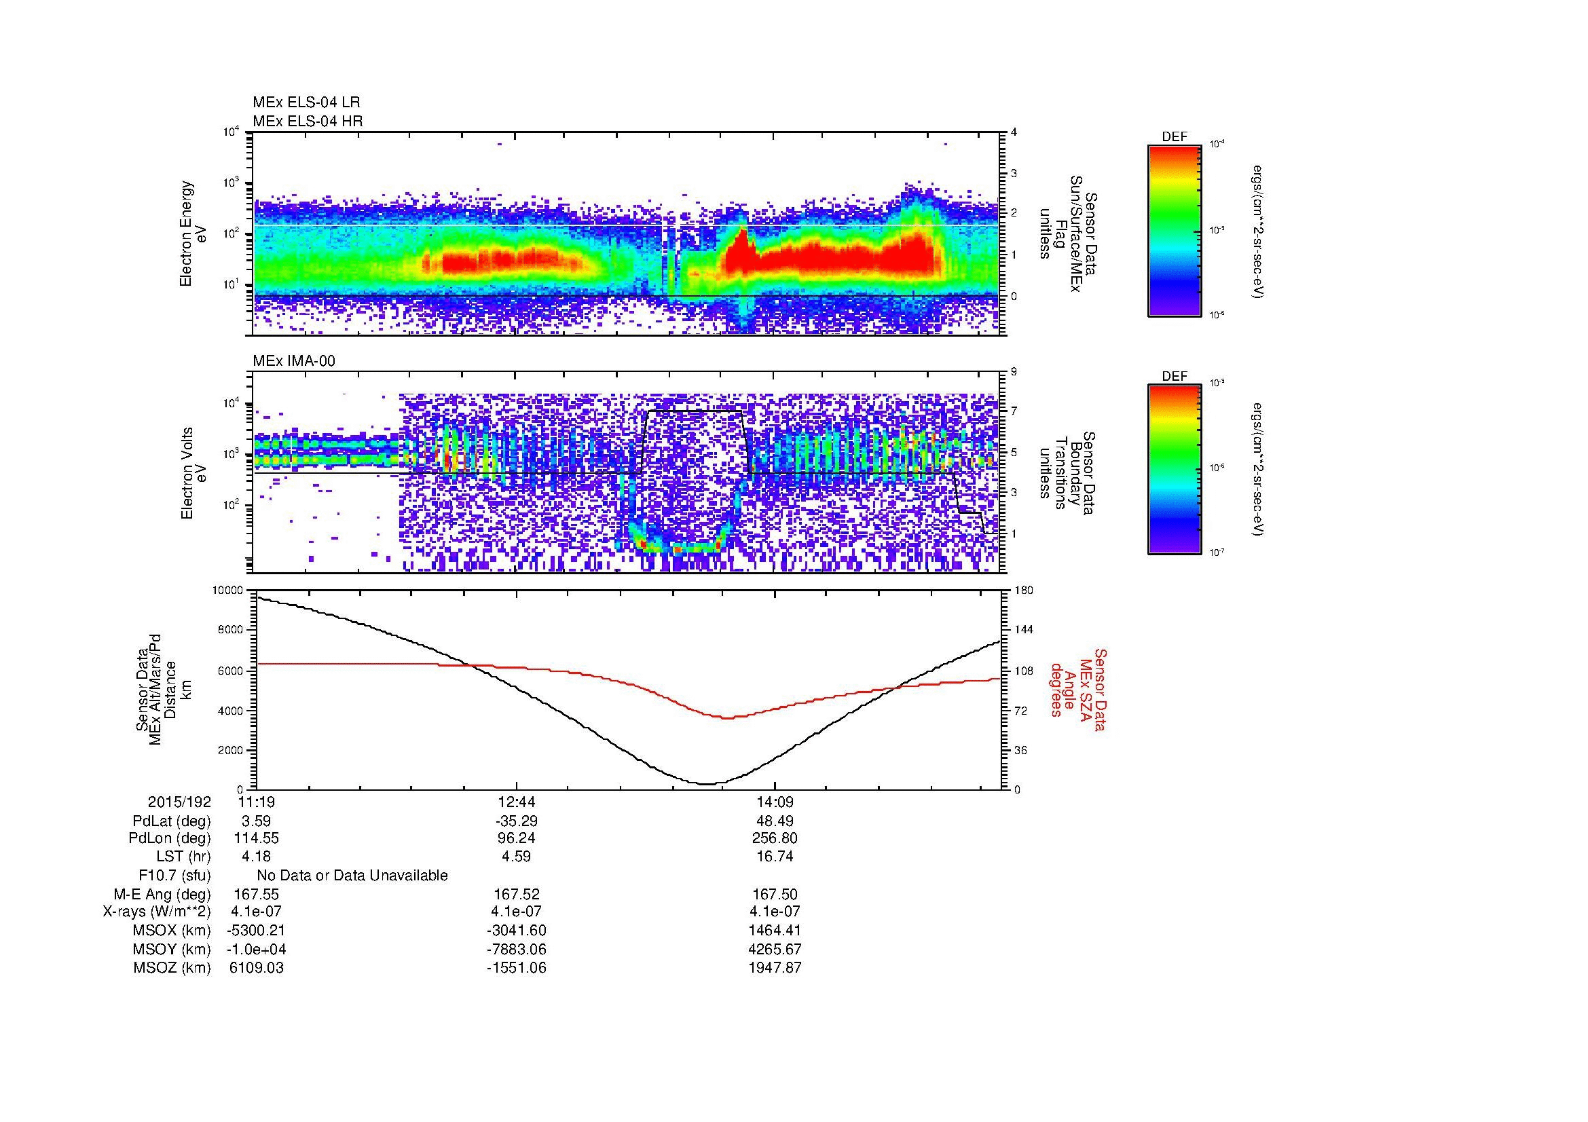Click the red 'MEx SZA Angle degrees' axis label
Viewport: 1588px width, 1122px height.
coord(1078,689)
